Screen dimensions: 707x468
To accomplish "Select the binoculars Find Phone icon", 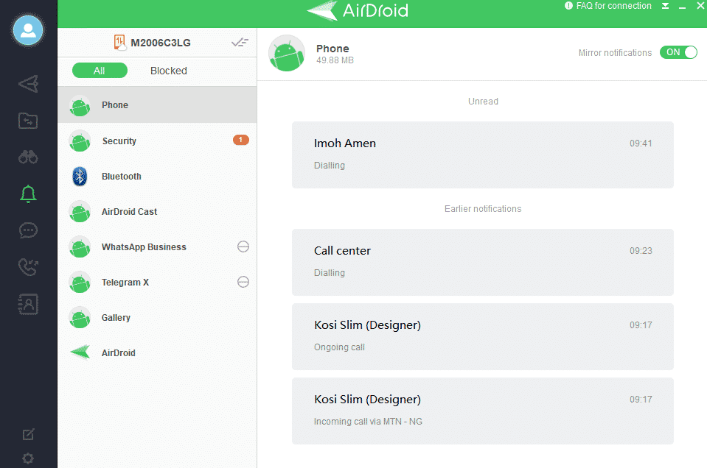I will [27, 157].
